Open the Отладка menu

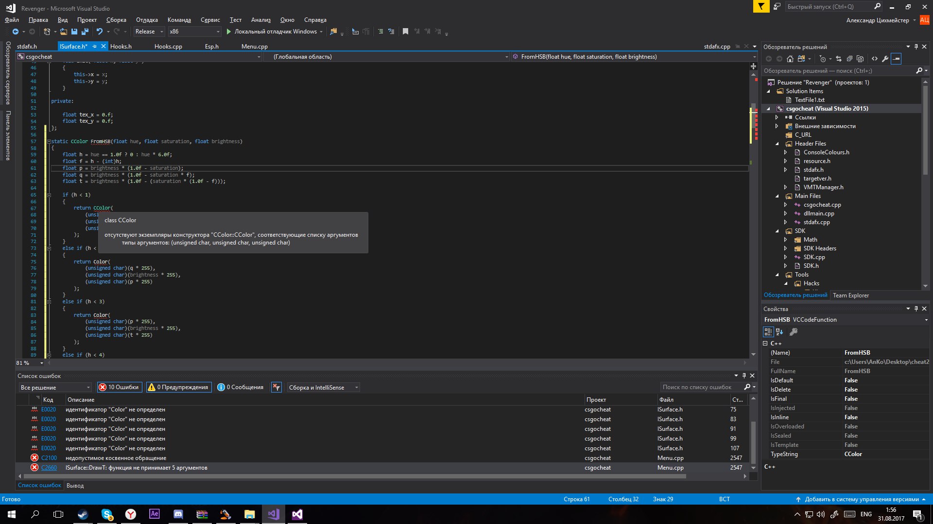pos(147,20)
